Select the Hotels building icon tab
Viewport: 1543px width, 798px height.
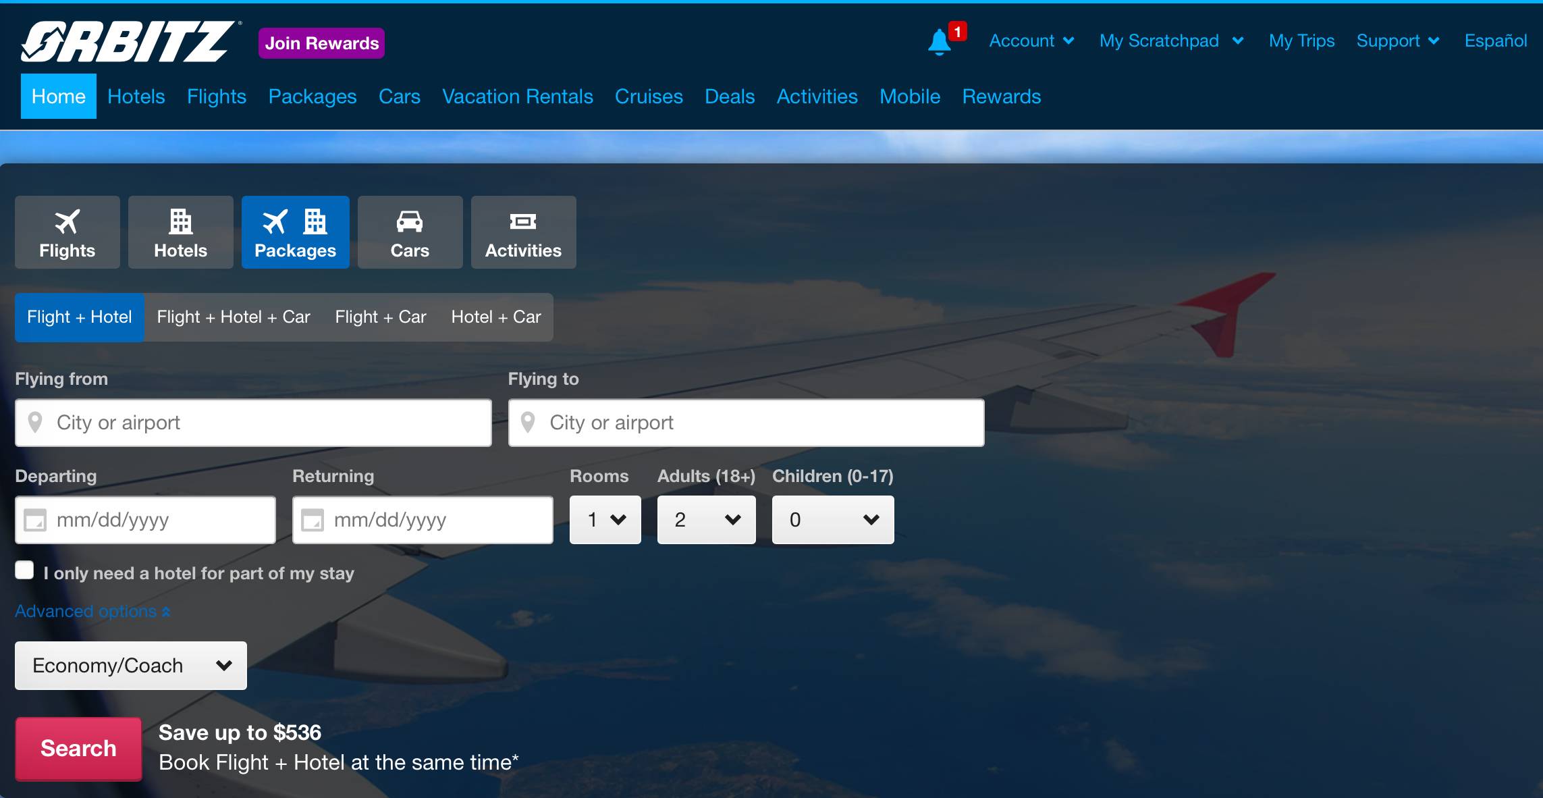click(180, 232)
